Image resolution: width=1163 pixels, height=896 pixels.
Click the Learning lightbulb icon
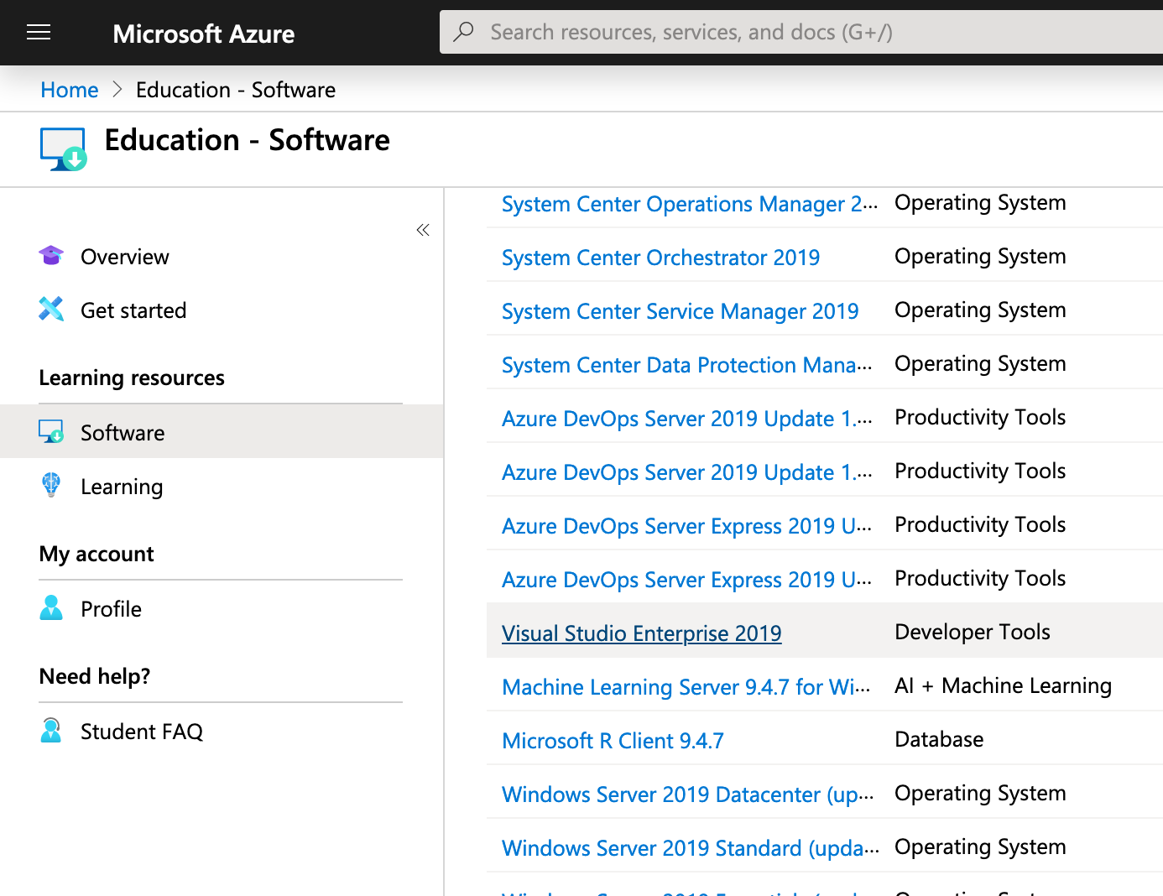[51, 485]
